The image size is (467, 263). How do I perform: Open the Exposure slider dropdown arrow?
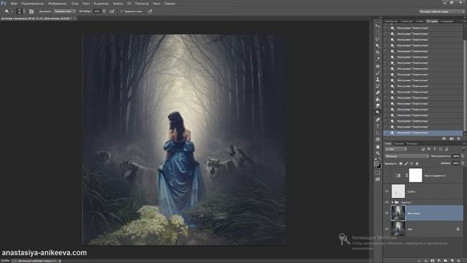(x=104, y=12)
